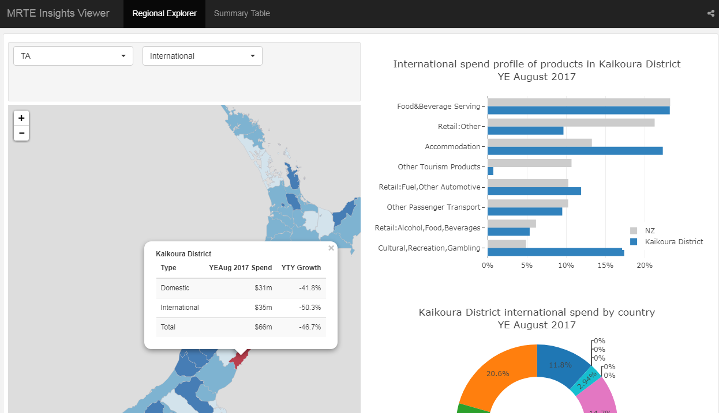Click the Cultural,Recreation,Gambling blue bar
Viewport: 719px width, 413px height.
tap(556, 252)
